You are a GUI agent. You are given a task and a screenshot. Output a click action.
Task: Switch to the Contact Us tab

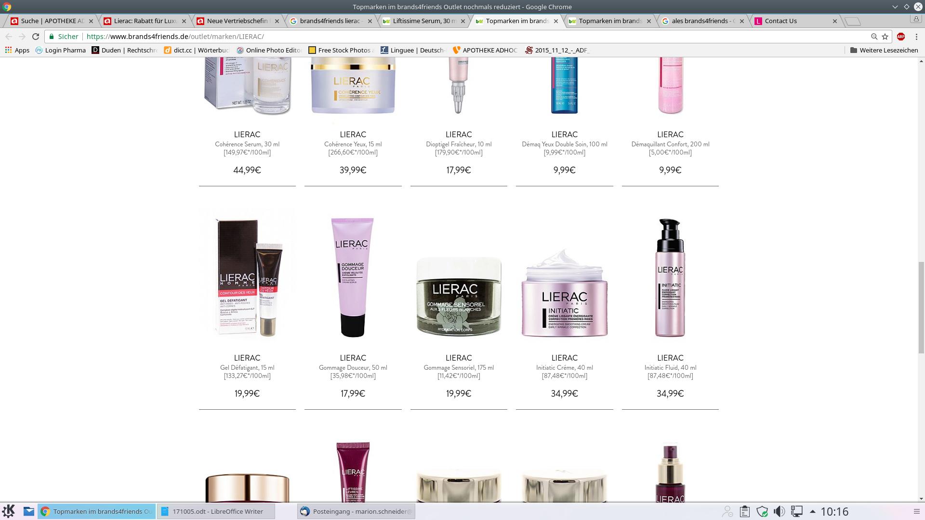coord(780,21)
